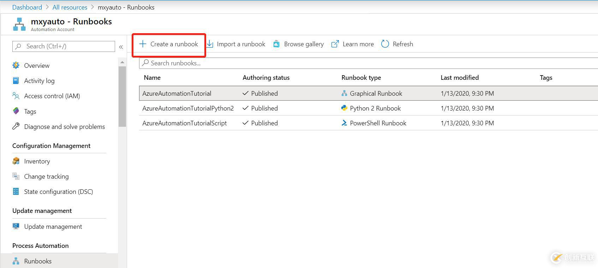
Task: Click the Refresh circular arrow icon
Action: tap(385, 44)
